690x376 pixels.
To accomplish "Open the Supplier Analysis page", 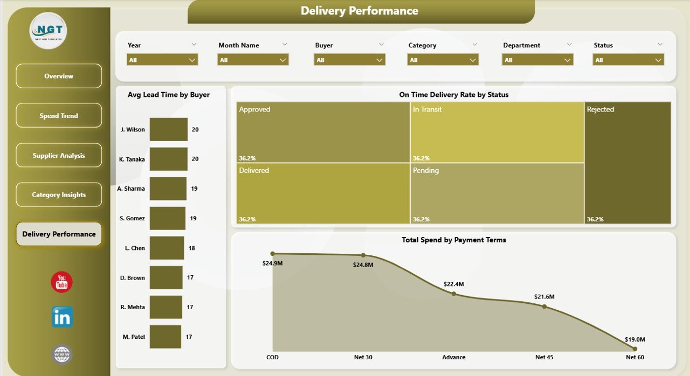I will tap(59, 156).
